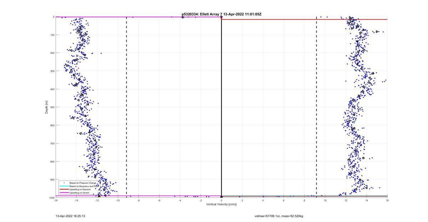Screen dimensions: 428x222
Task: Select legend entry 'Upwelling on Descent'
Action: pos(81,189)
